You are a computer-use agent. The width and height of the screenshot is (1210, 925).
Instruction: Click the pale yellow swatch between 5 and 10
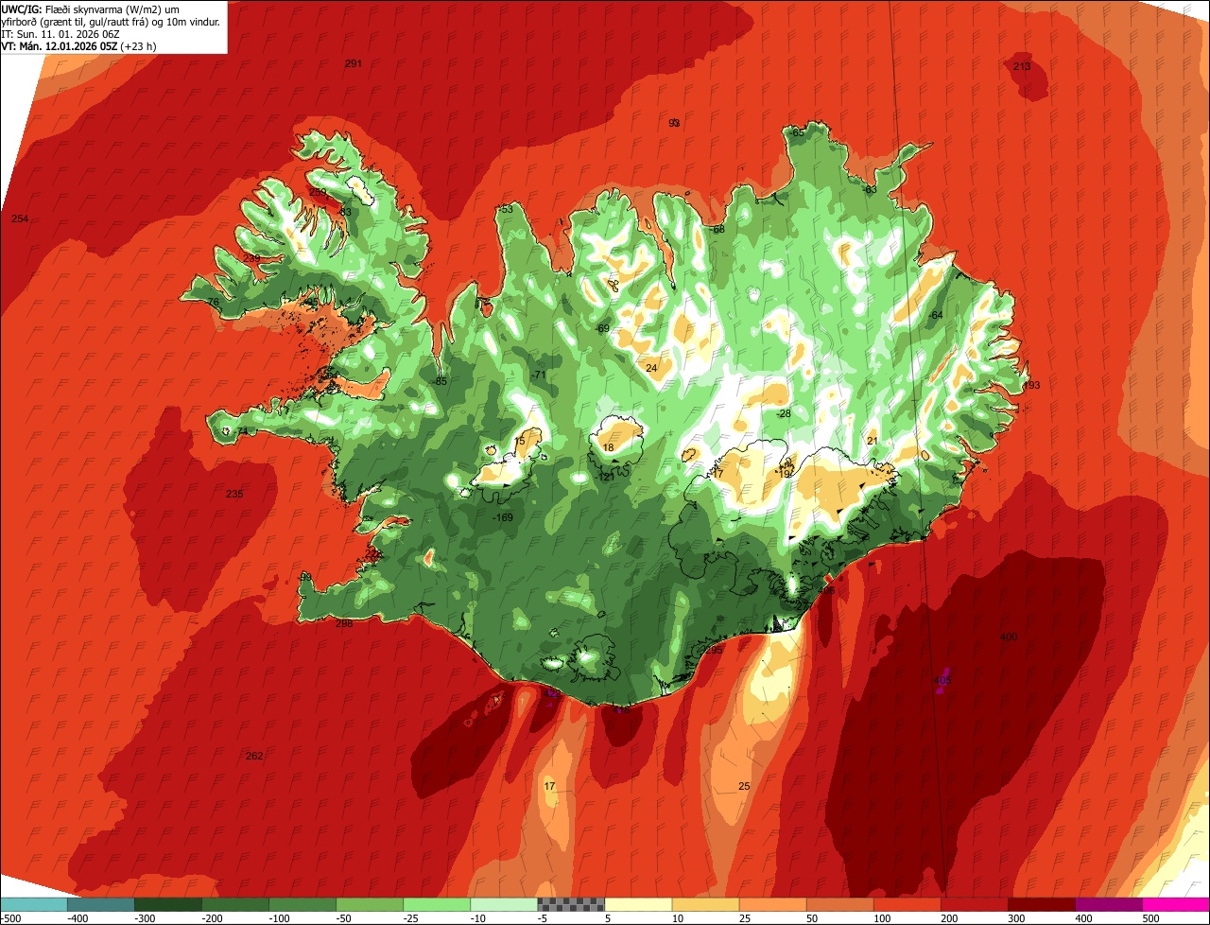(x=638, y=904)
